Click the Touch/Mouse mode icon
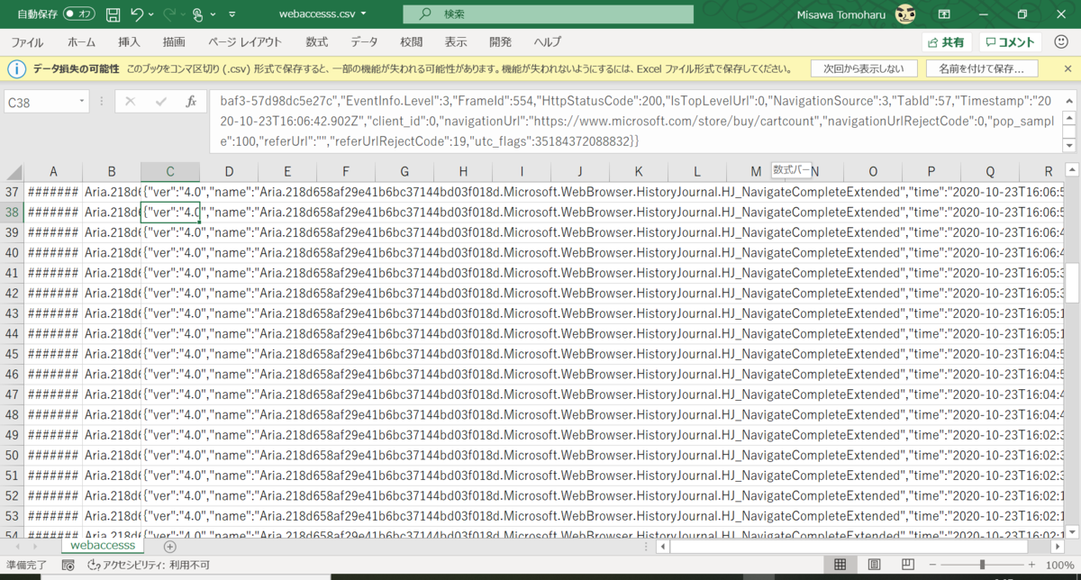The image size is (1081, 580). (198, 14)
